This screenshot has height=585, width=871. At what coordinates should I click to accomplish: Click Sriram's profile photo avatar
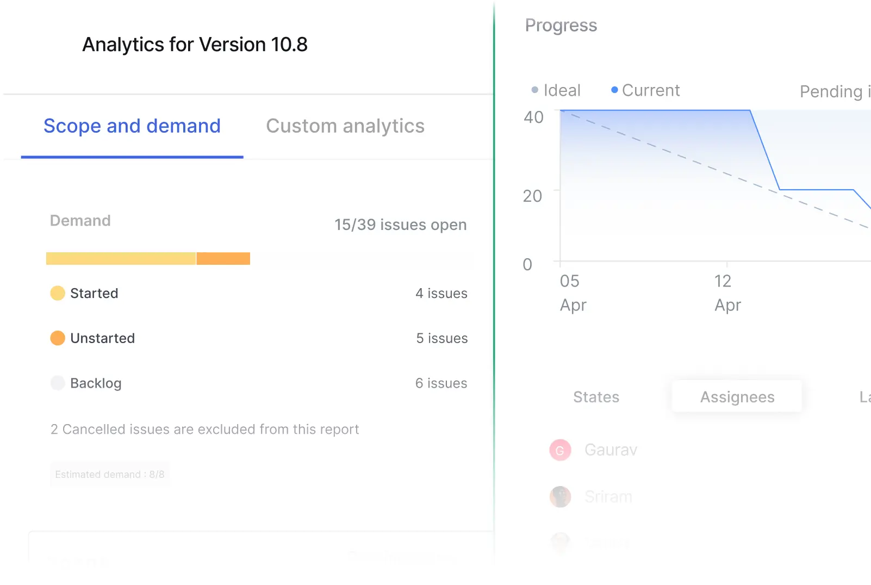(x=560, y=496)
